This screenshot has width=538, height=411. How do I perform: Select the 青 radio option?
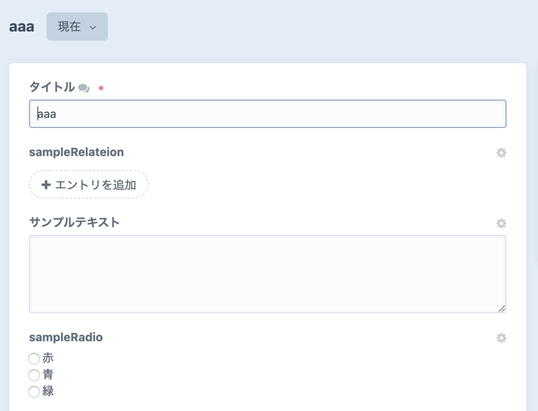click(x=34, y=375)
